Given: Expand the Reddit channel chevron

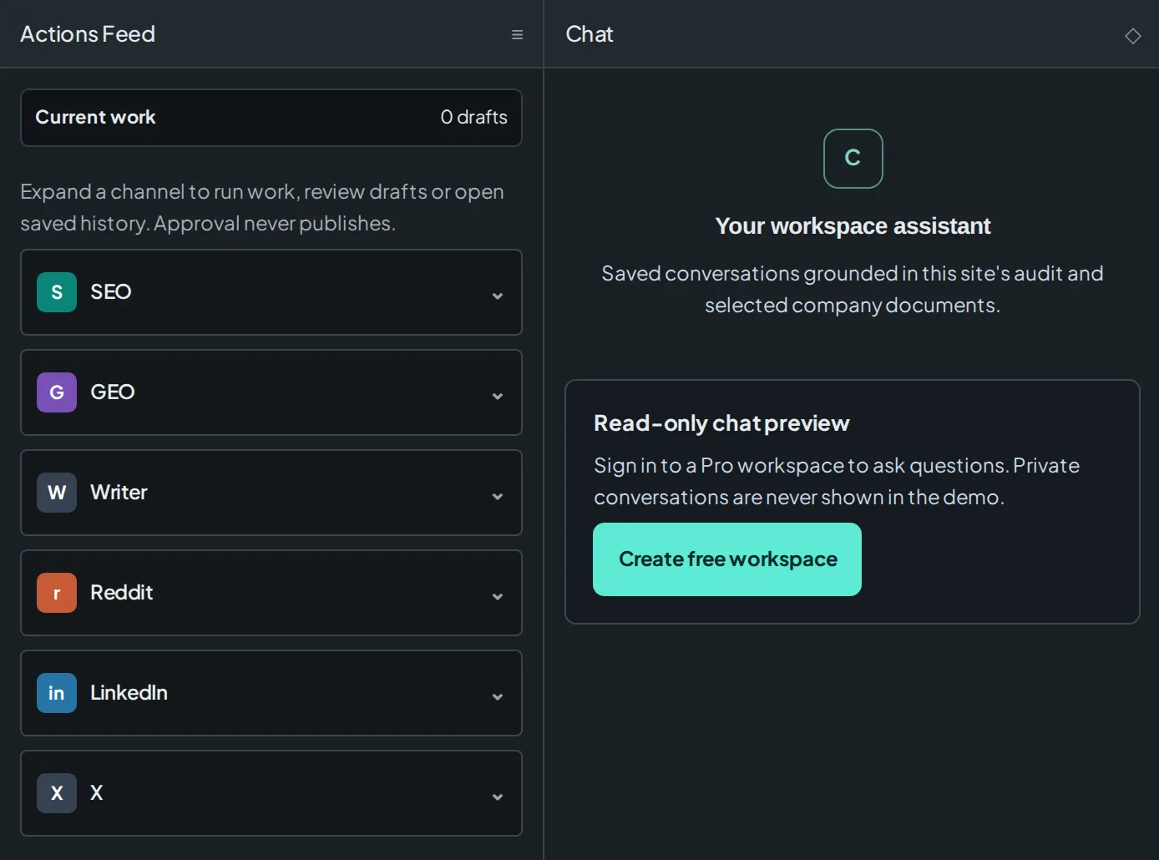Looking at the screenshot, I should pos(498,596).
